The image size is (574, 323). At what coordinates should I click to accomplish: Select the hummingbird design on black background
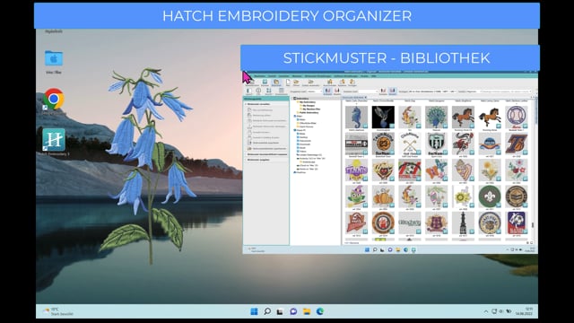pyautogui.click(x=383, y=118)
